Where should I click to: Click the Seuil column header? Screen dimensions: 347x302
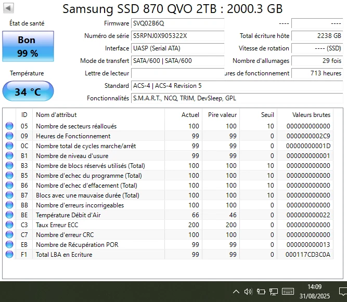point(258,115)
